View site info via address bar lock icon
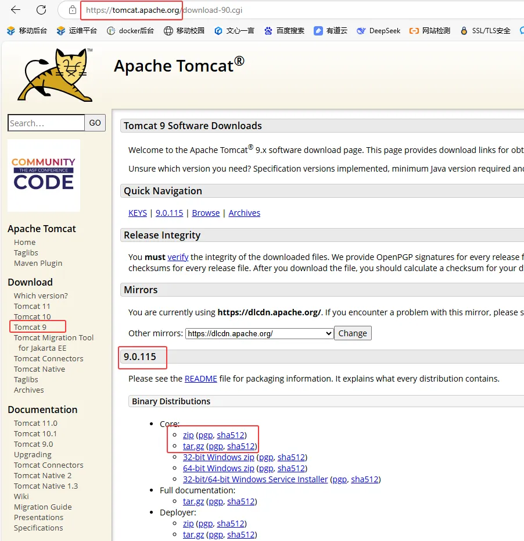The image size is (524, 541). pos(73,10)
